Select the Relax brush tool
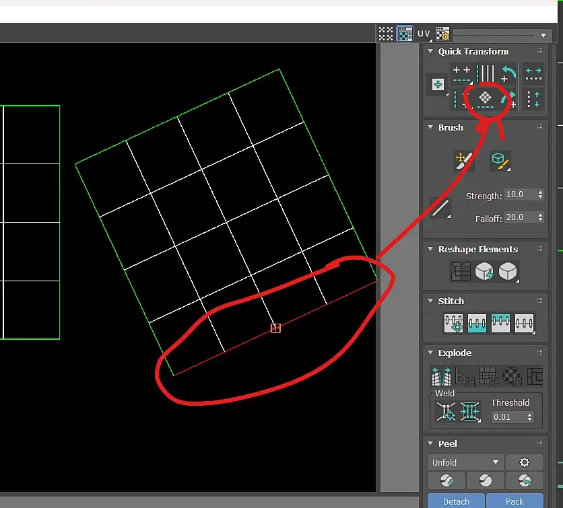The height and width of the screenshot is (508, 563). [500, 160]
